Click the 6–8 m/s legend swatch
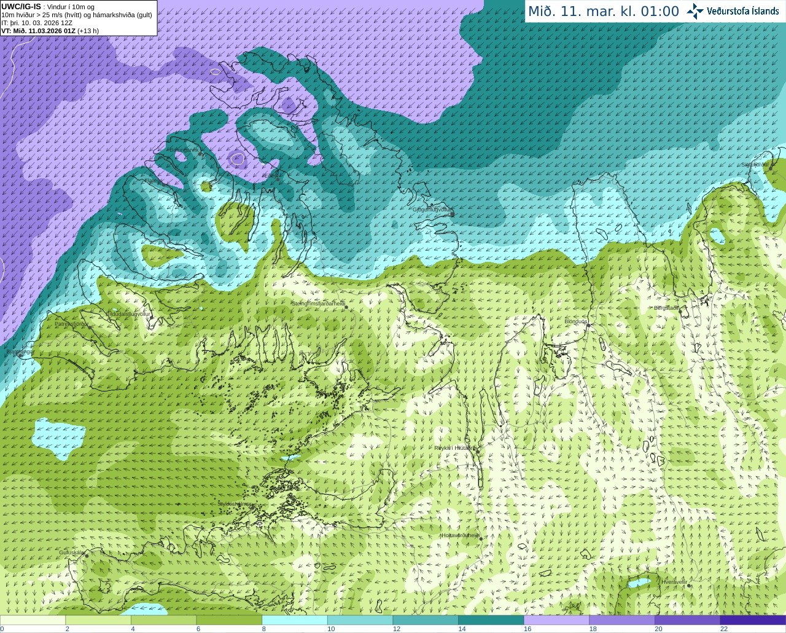The width and height of the screenshot is (786, 633). (229, 620)
